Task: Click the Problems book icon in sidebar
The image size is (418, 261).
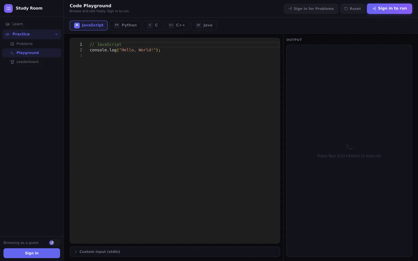Action: tap(12, 44)
